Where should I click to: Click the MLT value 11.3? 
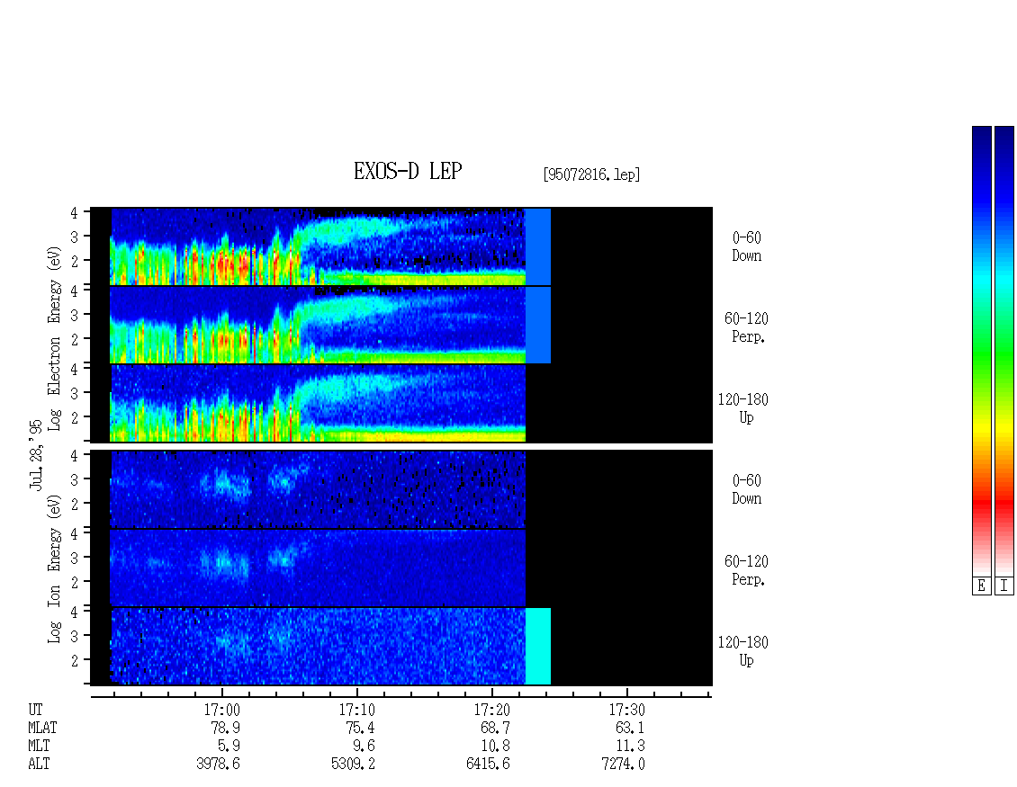630,747
